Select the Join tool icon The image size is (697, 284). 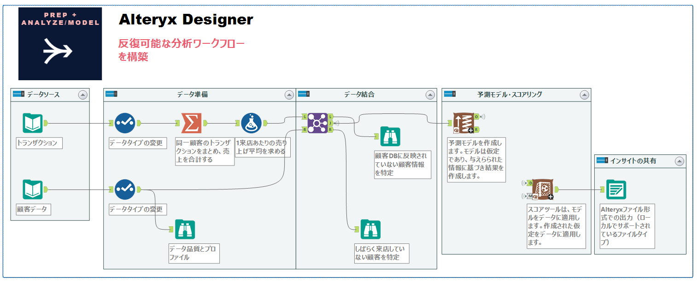(x=317, y=123)
